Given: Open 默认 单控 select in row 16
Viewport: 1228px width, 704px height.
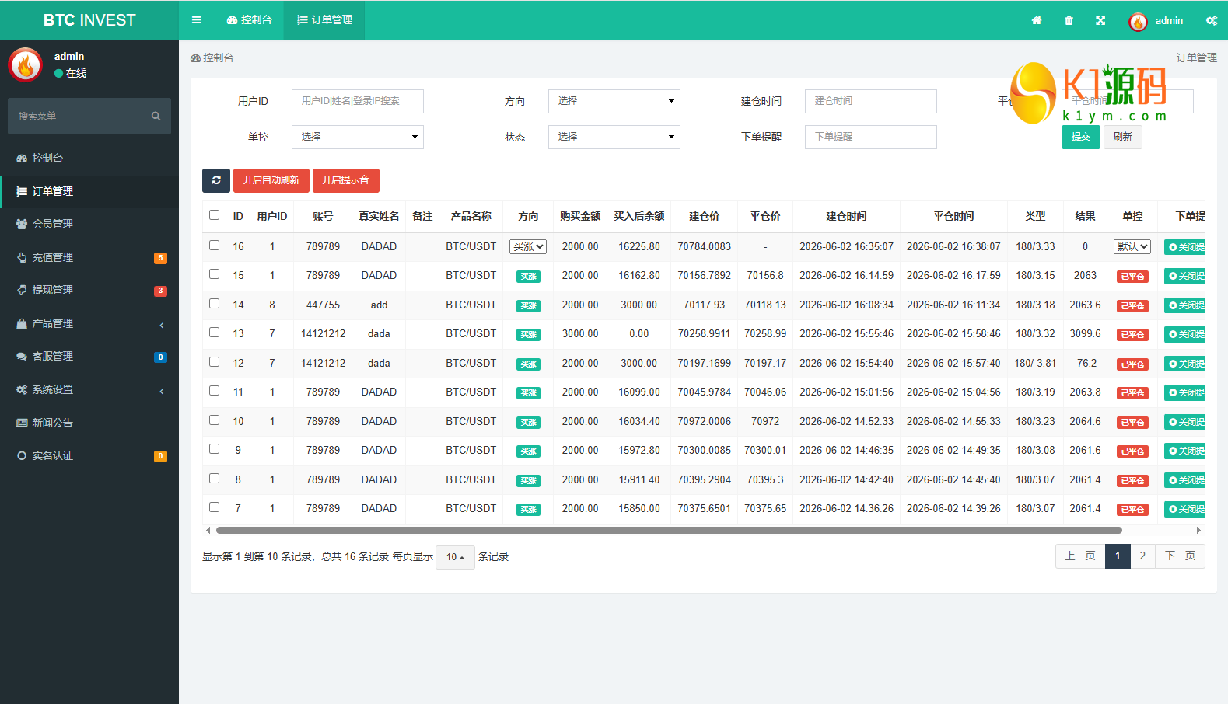Looking at the screenshot, I should 1132,246.
